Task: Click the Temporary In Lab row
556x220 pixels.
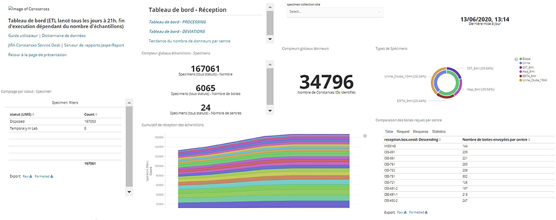Action: pos(65,129)
